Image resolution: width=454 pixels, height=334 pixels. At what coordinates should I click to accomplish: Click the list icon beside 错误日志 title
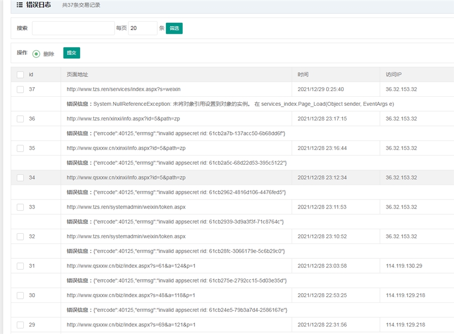pos(20,5)
